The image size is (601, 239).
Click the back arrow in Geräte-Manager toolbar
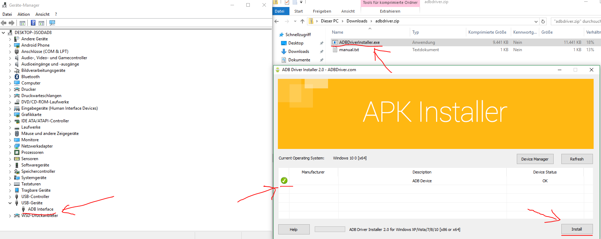coord(4,23)
